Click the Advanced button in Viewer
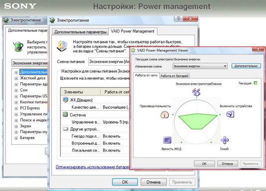 [x=246, y=66]
